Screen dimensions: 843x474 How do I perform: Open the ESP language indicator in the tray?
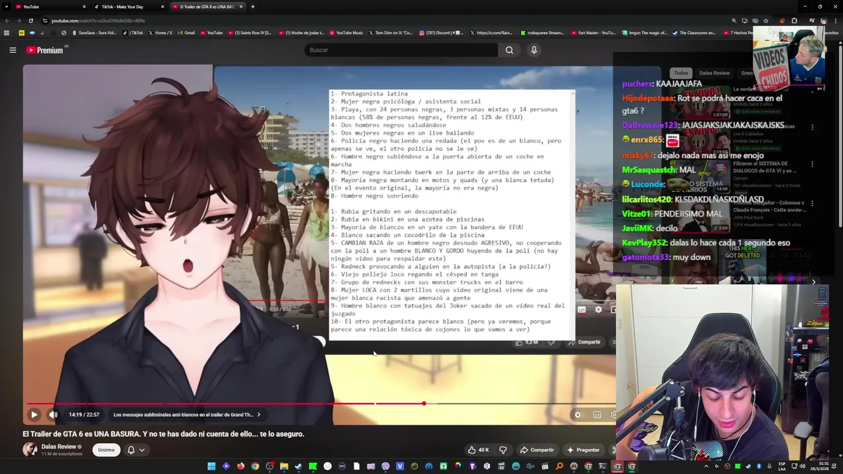click(x=782, y=466)
